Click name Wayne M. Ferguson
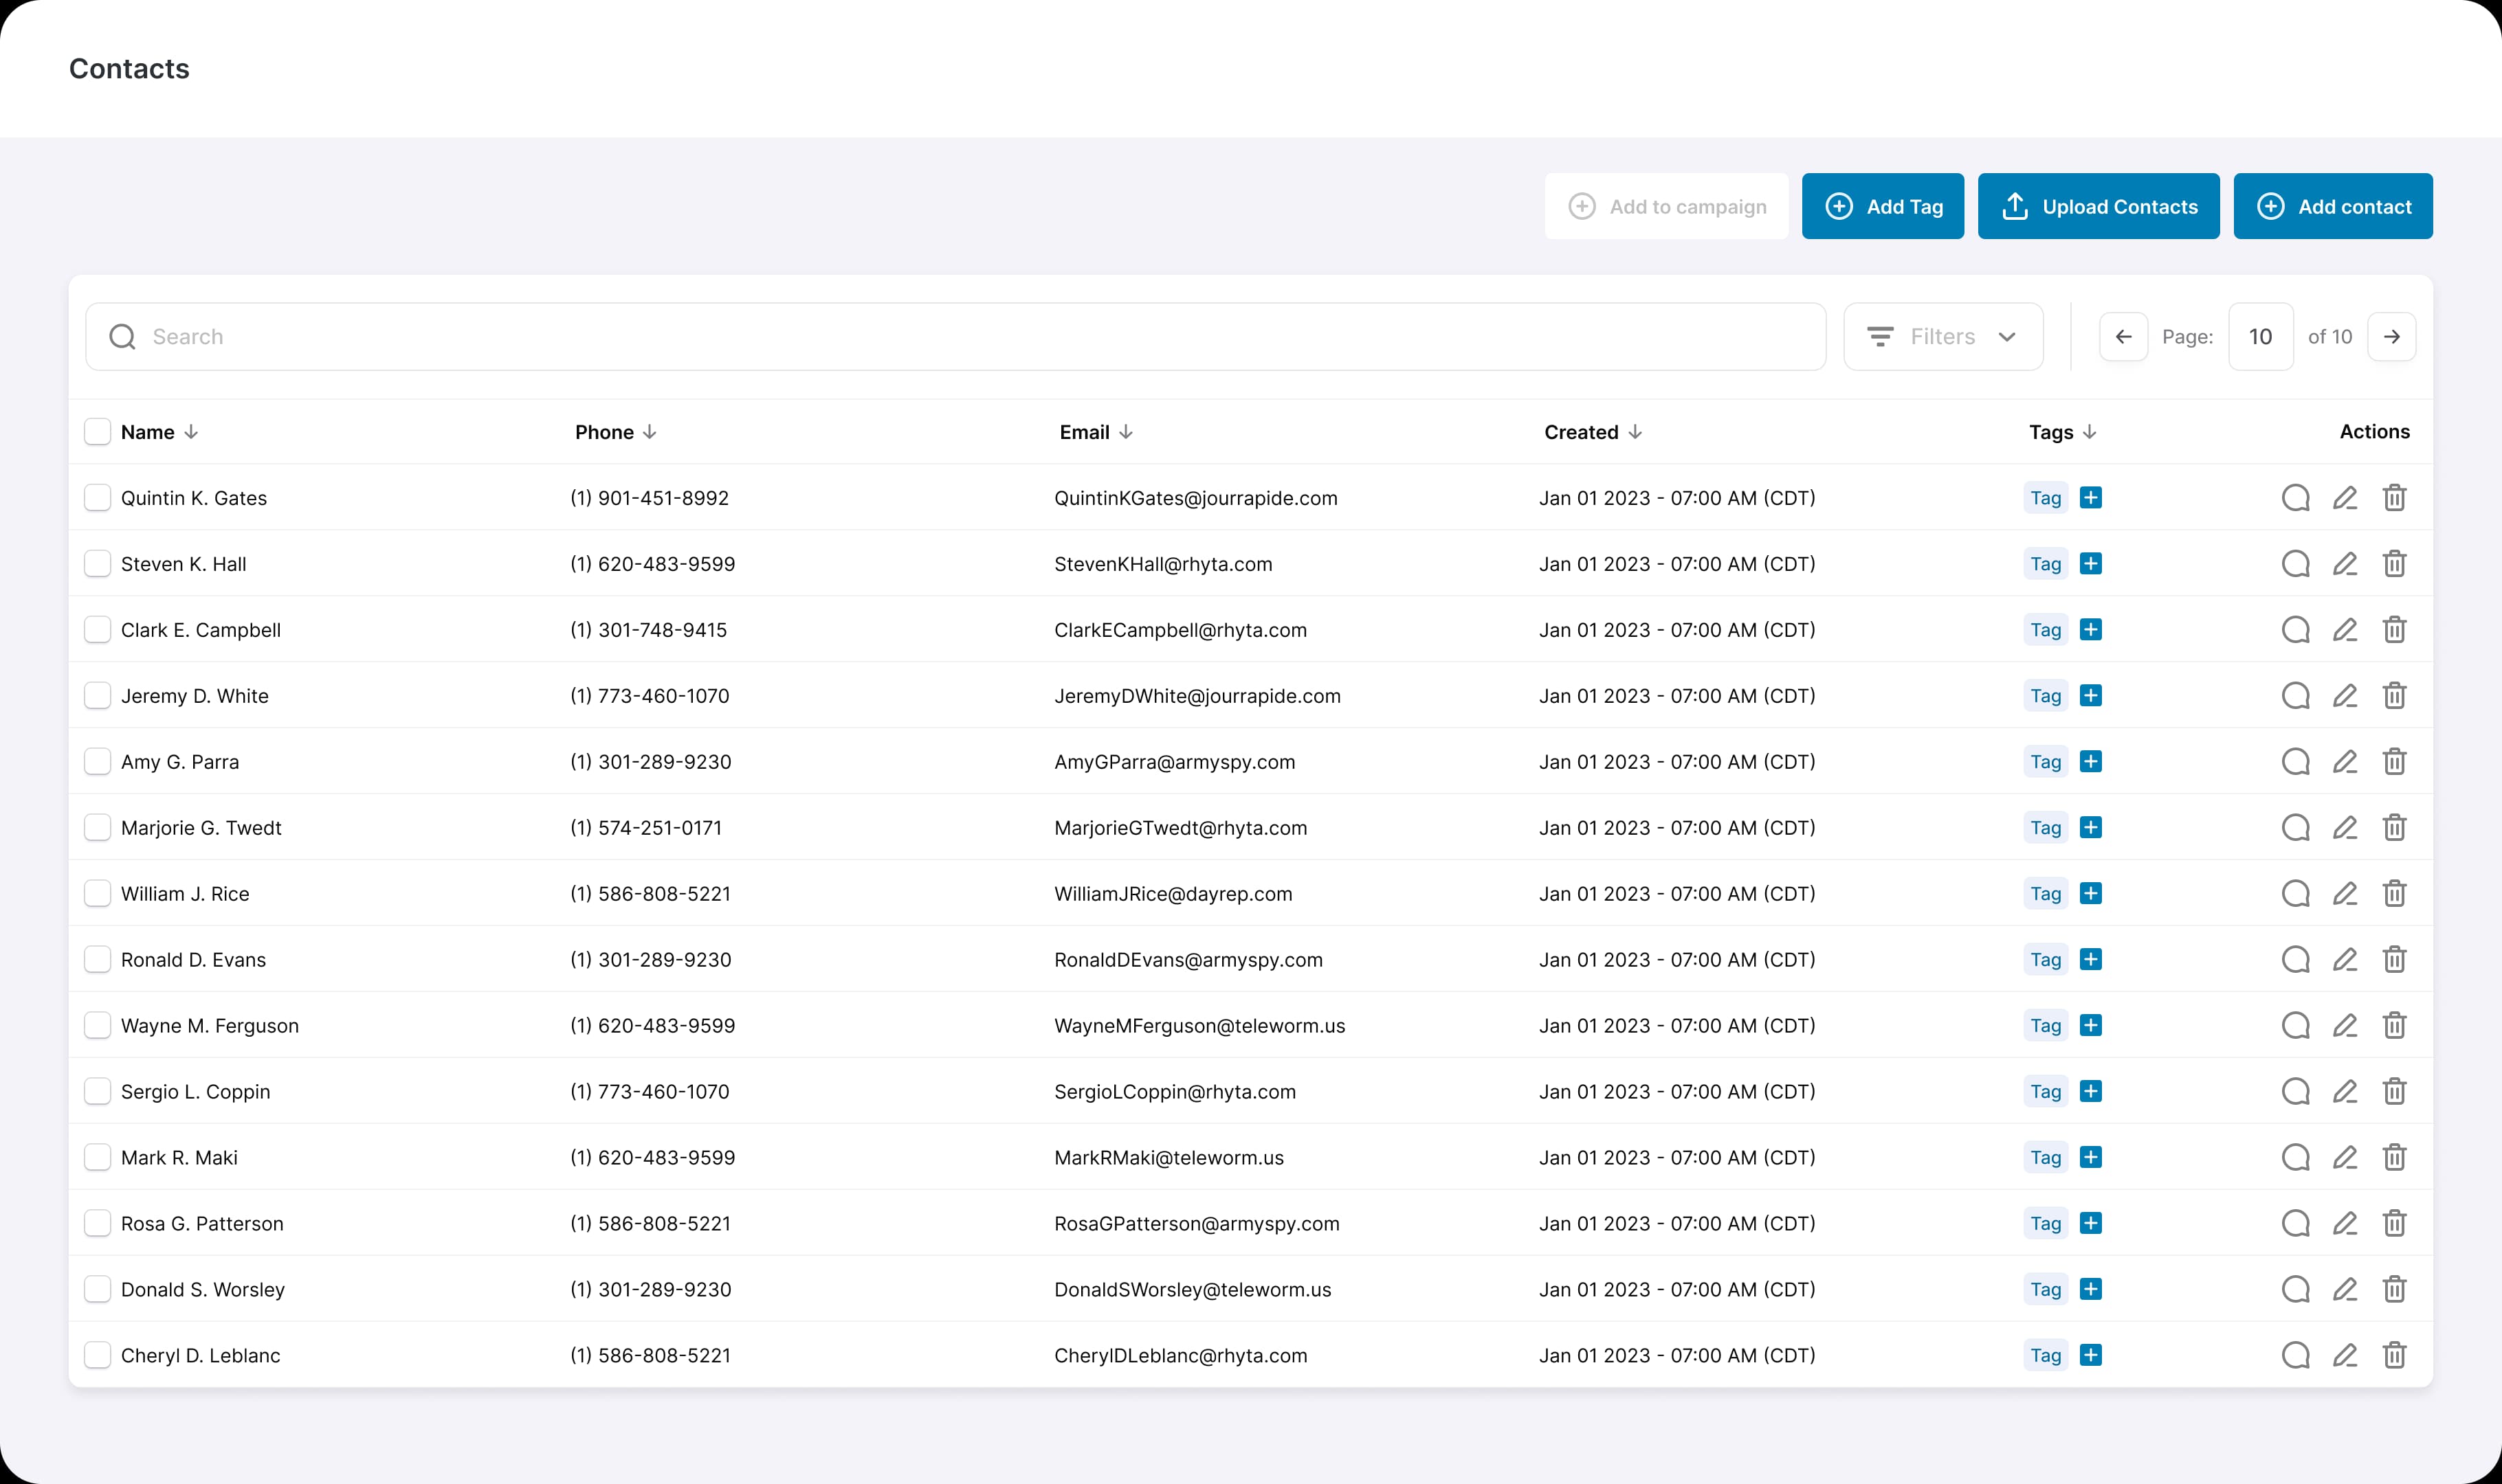Viewport: 2502px width, 1484px height. (210, 1026)
